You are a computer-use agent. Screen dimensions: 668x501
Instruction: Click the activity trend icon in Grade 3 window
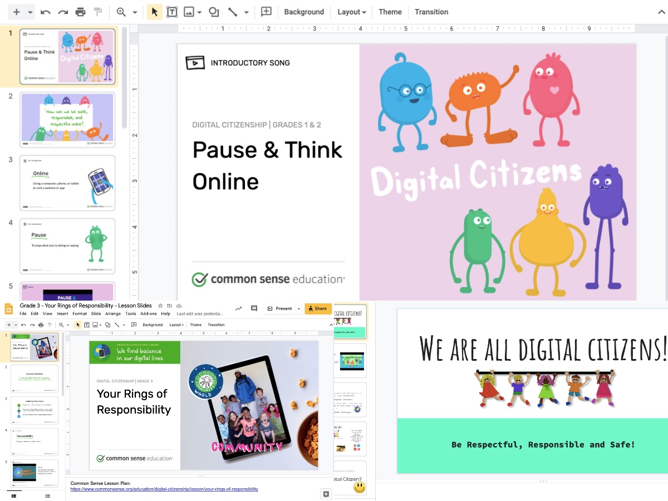(238, 308)
